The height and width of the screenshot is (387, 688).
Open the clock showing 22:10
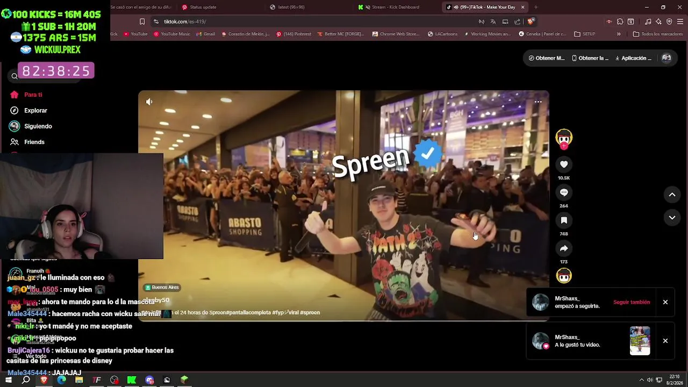pos(675,379)
